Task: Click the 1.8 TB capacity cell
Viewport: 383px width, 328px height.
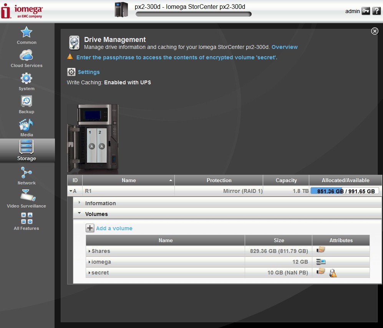Action: point(286,191)
